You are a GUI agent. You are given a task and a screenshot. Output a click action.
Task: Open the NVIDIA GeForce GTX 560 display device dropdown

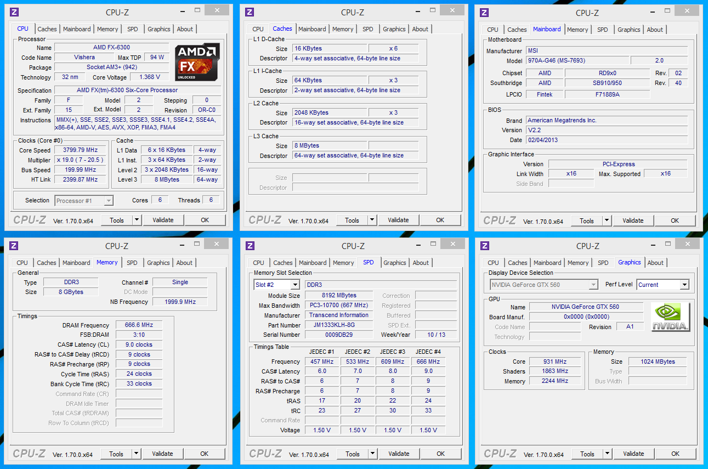click(593, 285)
